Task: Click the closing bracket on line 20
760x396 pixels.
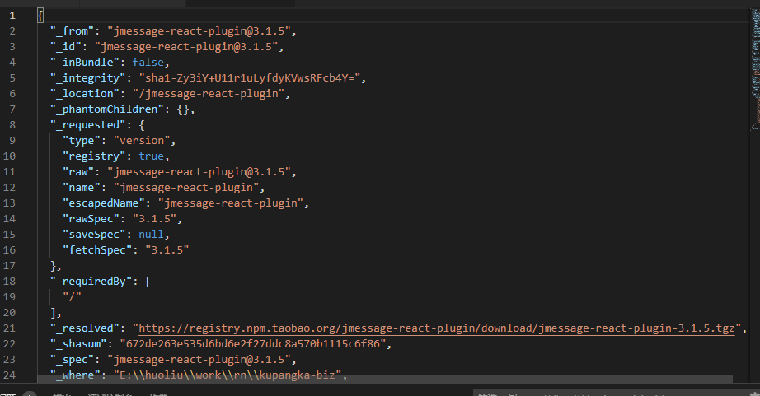Action: (54, 313)
